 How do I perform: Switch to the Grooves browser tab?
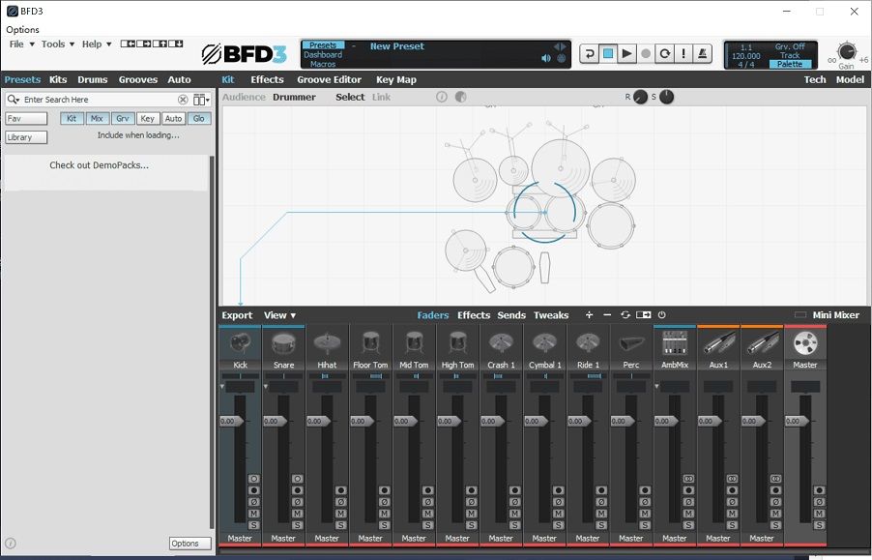[x=138, y=79]
